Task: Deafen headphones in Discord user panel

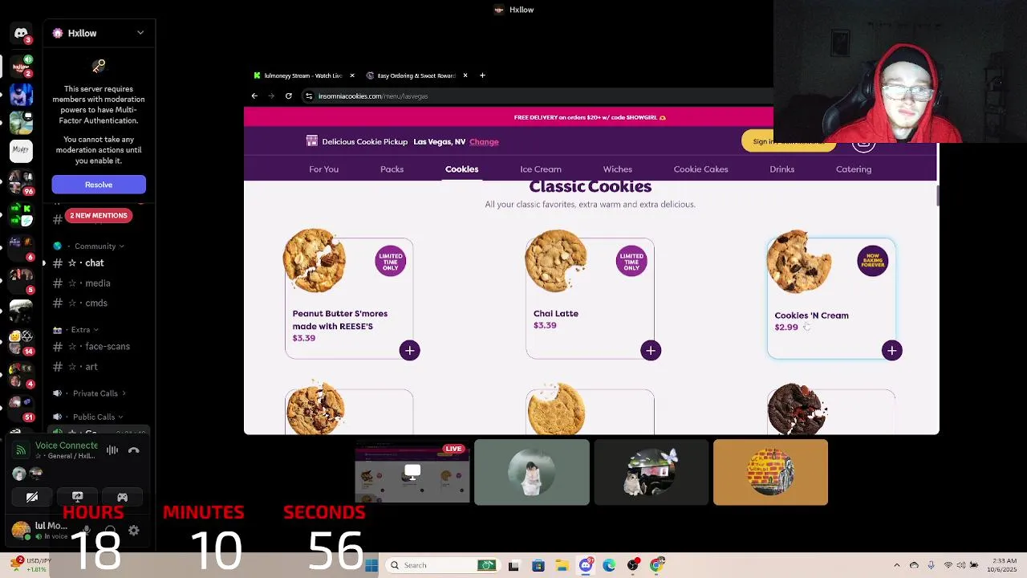Action: (x=110, y=531)
